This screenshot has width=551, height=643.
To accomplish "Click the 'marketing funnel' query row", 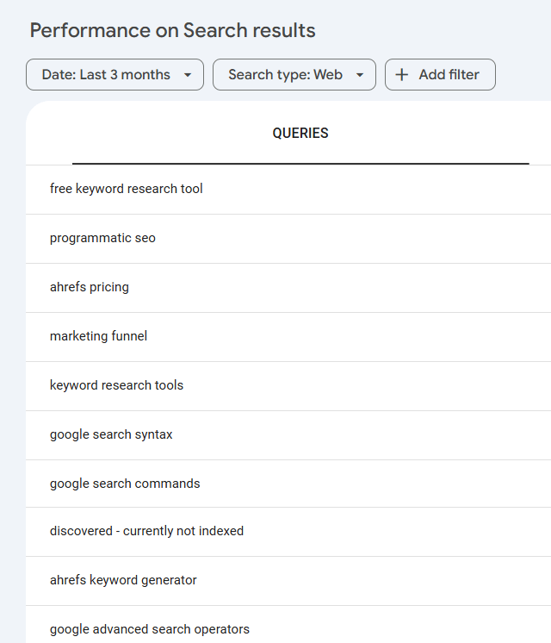I will (98, 336).
